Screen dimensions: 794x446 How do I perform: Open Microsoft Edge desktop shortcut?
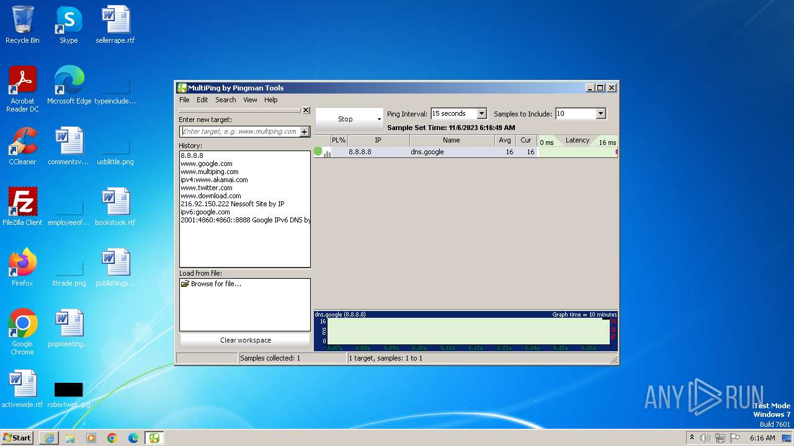(x=69, y=85)
